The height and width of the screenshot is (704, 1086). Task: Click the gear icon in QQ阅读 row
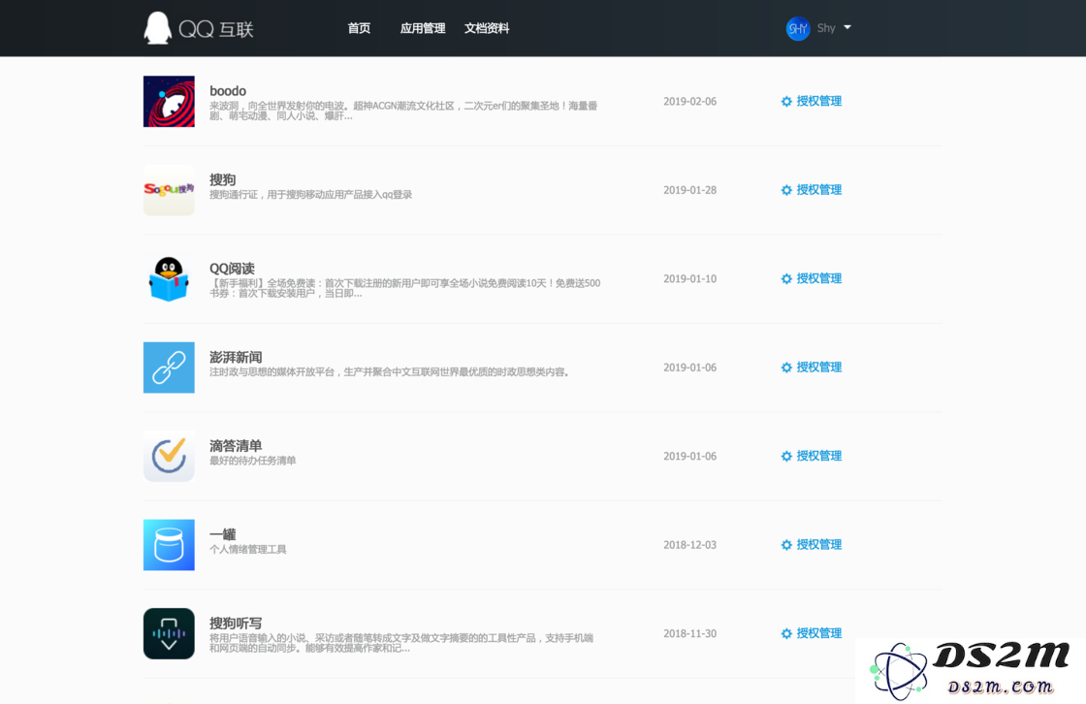[786, 278]
